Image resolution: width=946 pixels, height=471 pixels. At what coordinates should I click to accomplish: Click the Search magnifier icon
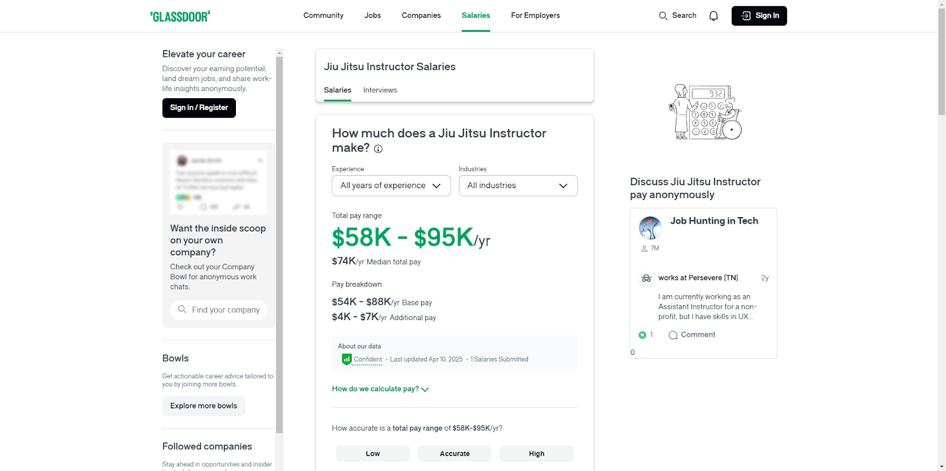663,16
